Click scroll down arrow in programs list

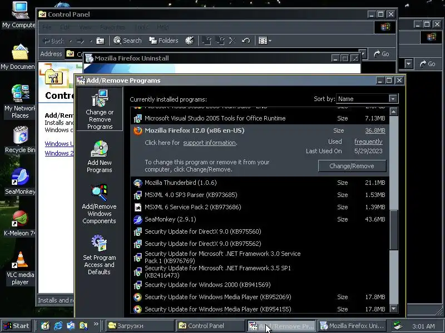point(394,309)
